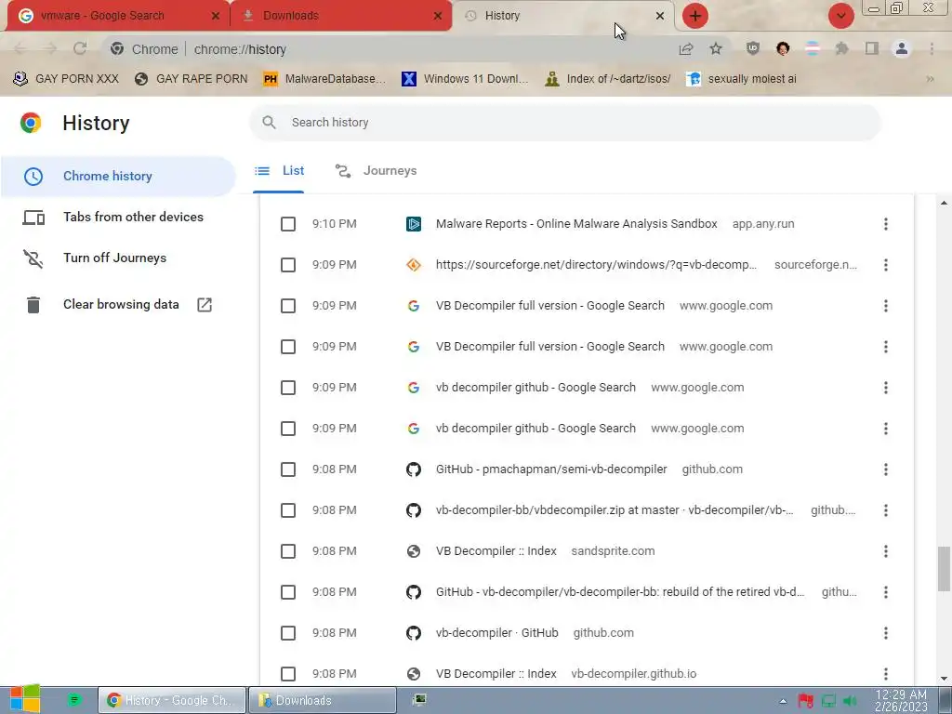Click the history list scrollbar thumb

[x=944, y=568]
